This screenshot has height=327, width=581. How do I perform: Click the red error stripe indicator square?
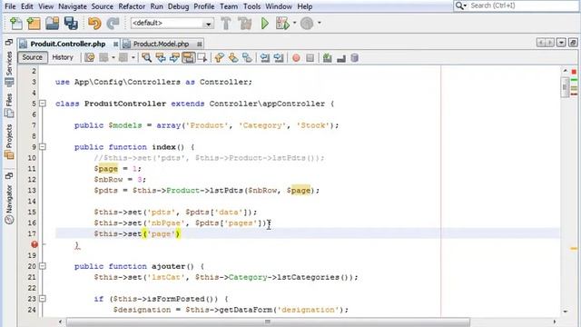(574, 71)
